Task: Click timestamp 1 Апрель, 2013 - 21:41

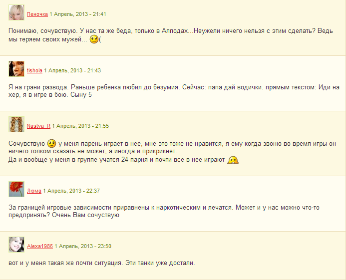Action: [78, 14]
